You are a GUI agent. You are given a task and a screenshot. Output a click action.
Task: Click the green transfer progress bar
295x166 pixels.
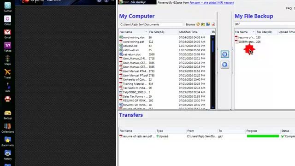pos(263,136)
